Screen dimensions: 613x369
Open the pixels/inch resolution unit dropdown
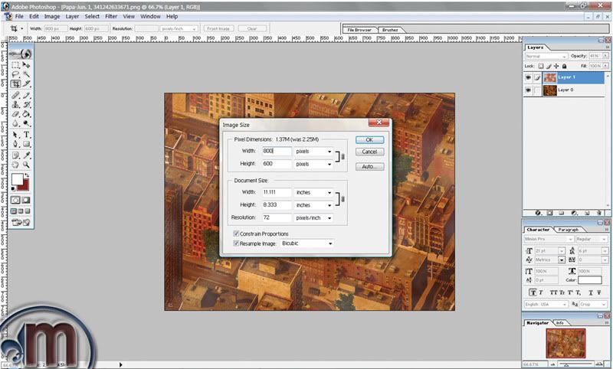click(x=314, y=218)
